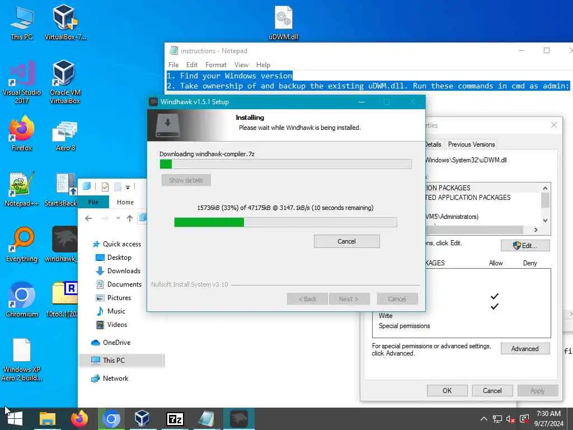Viewport: 573px width, 430px height.
Task: Switch to Chromium in taskbar
Action: [111, 419]
